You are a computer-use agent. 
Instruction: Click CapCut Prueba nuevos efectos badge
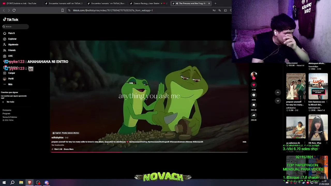[66, 133]
